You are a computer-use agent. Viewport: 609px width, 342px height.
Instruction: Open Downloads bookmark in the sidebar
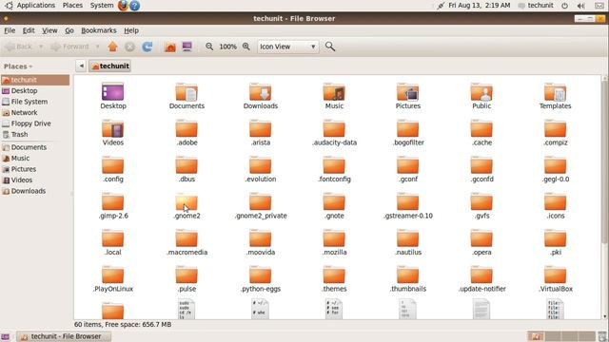point(35,191)
